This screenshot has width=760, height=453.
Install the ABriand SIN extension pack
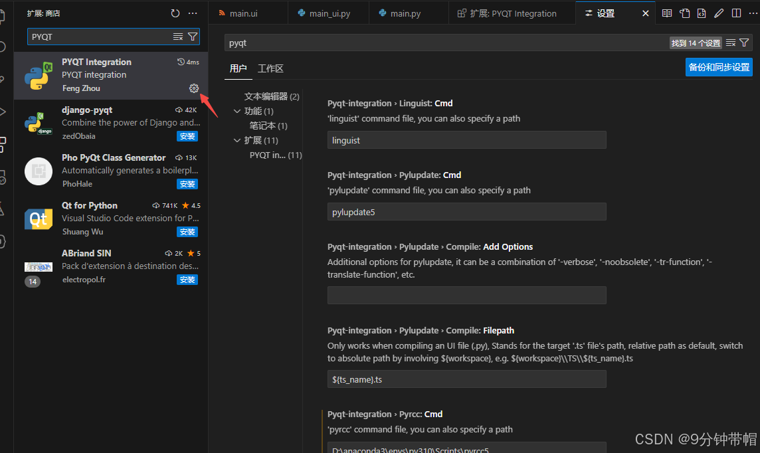coord(187,280)
